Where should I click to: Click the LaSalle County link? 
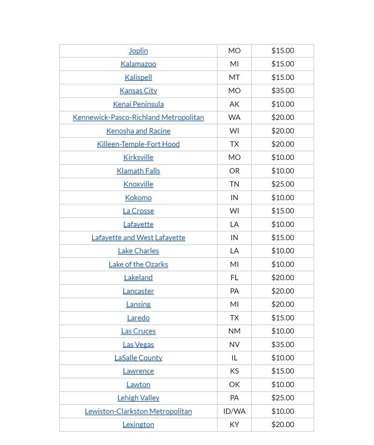[138, 358]
